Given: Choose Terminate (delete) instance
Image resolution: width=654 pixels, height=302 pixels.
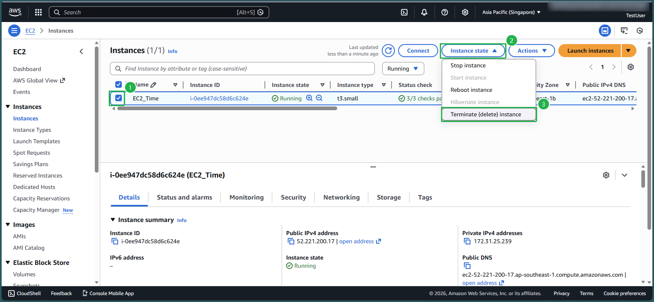Looking at the screenshot, I should click(489, 114).
